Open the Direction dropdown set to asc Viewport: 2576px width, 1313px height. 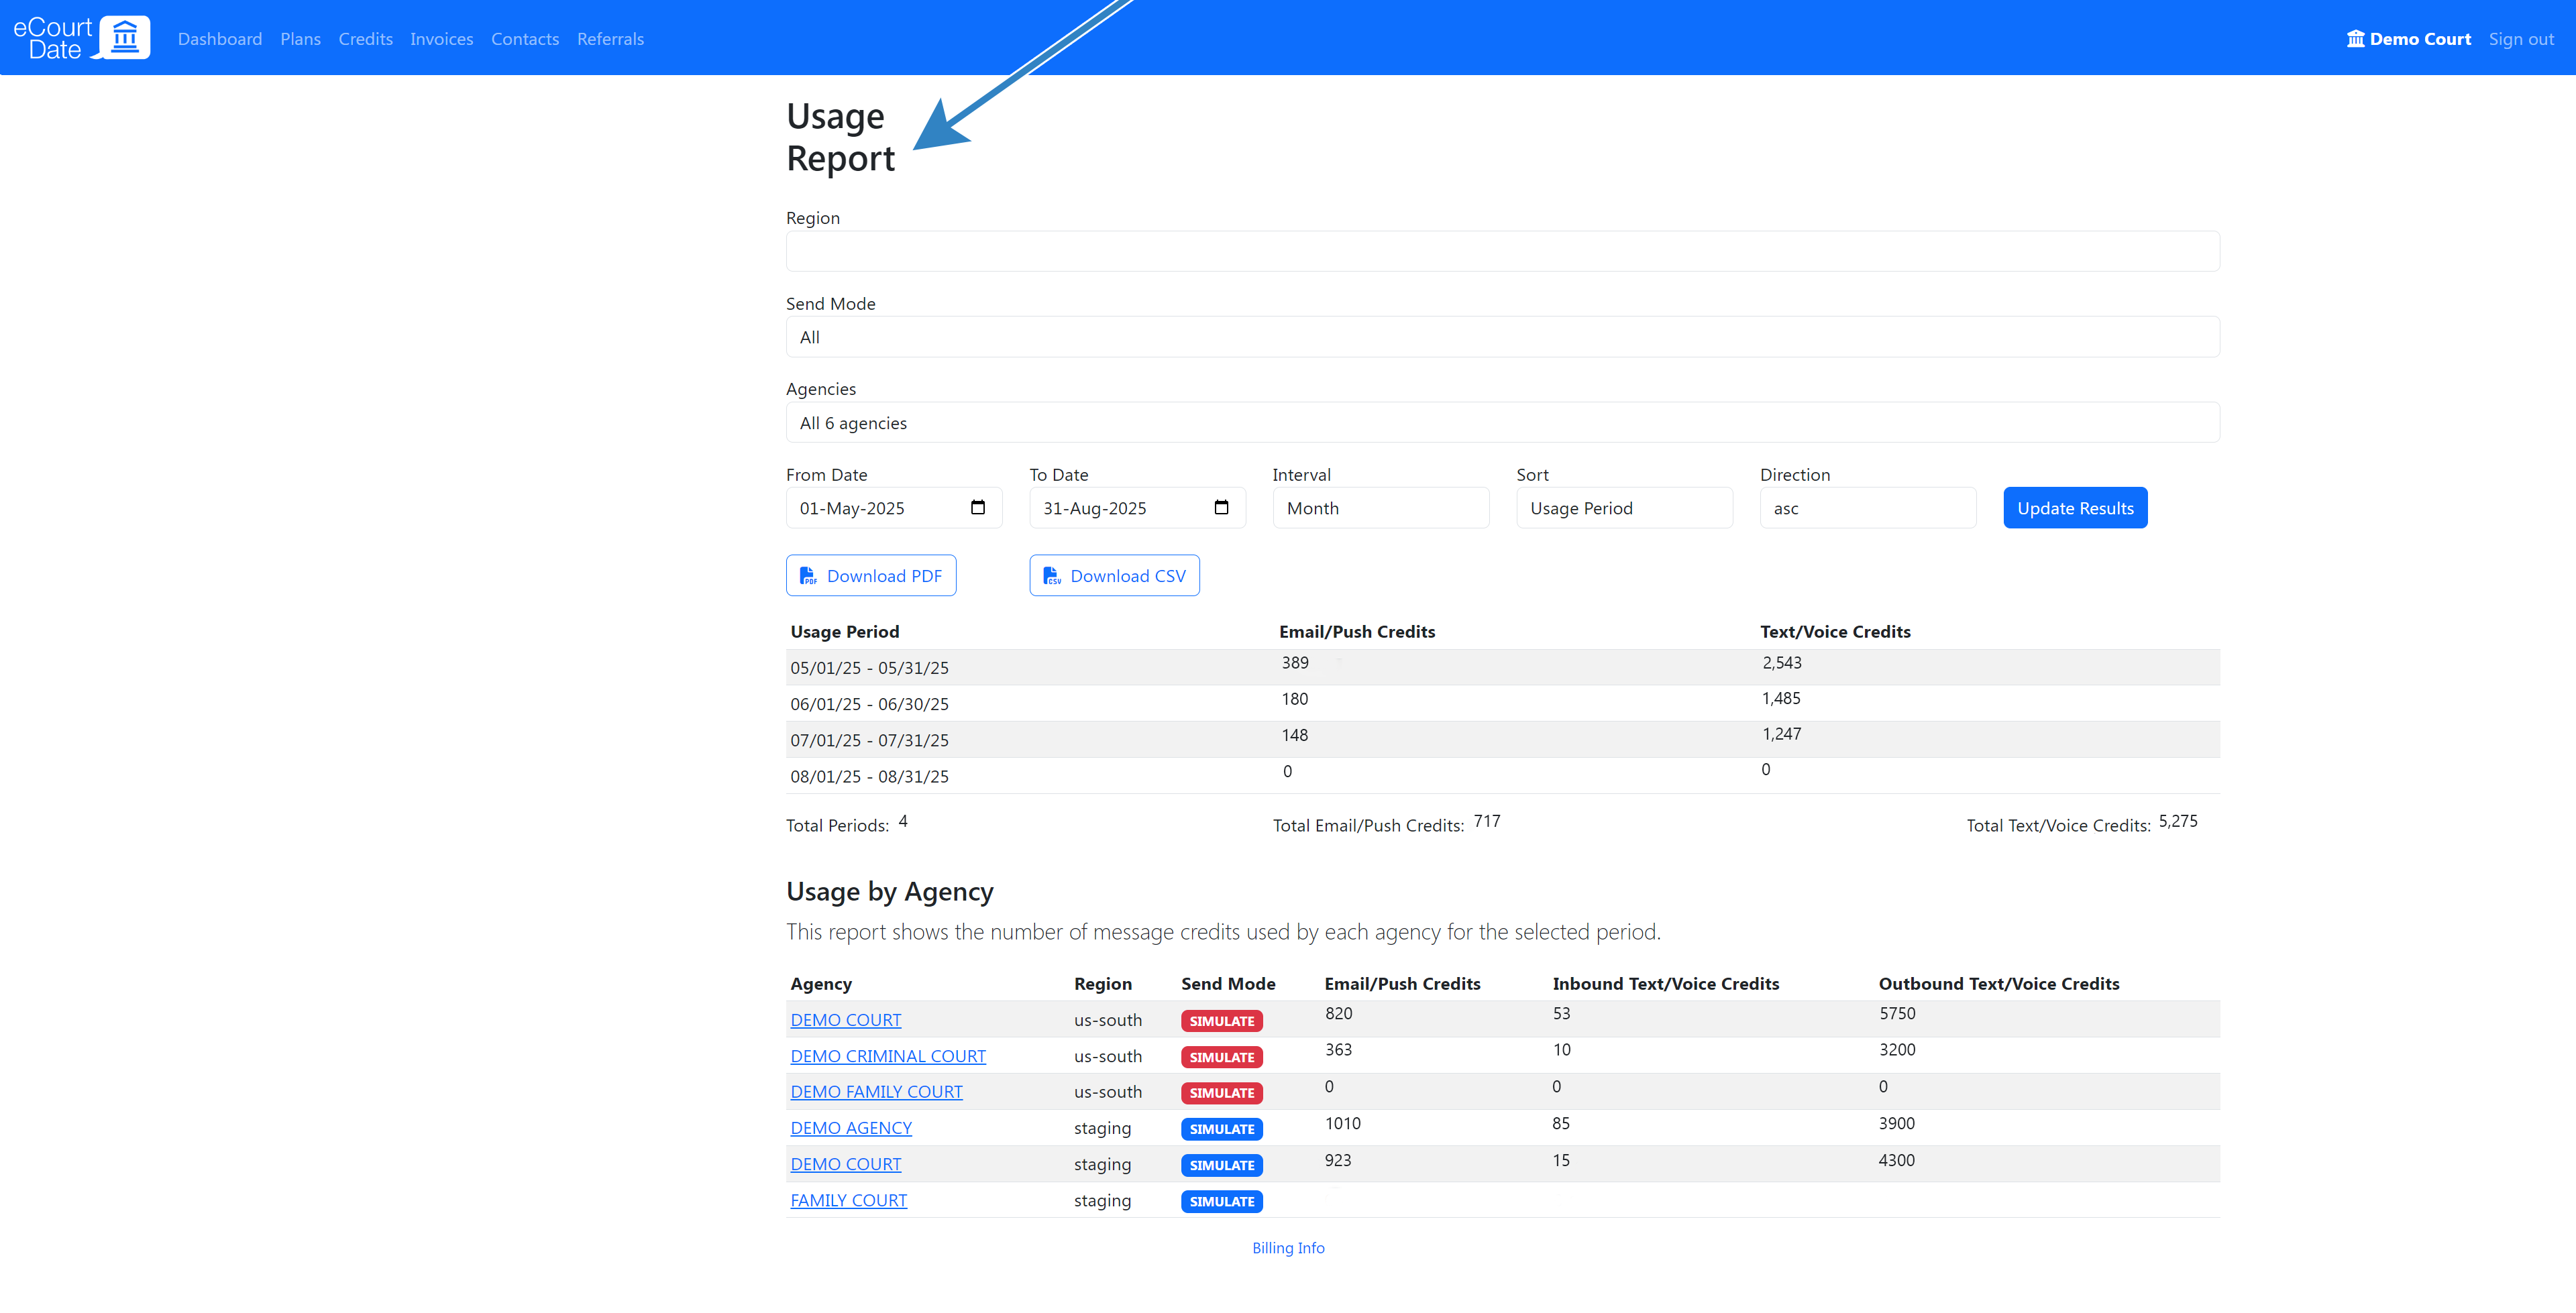coord(1867,508)
